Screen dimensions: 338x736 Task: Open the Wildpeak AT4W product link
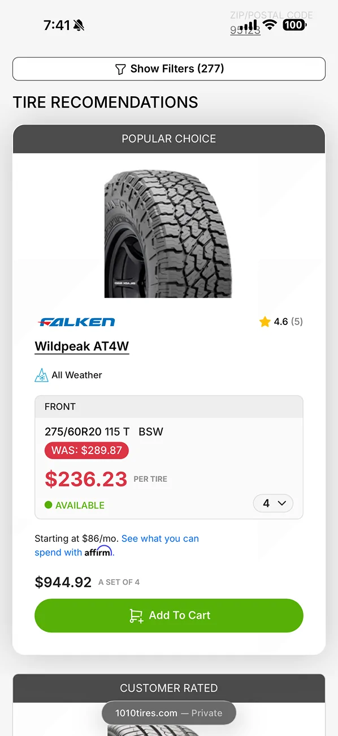[81, 346]
